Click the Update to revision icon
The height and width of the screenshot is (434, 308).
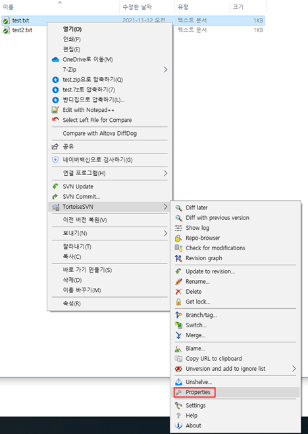click(178, 271)
